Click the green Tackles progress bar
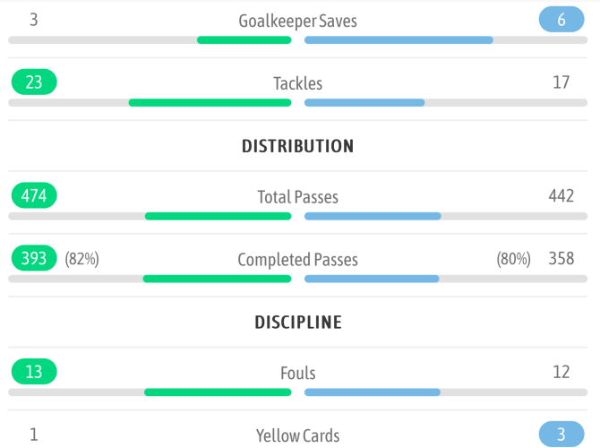The height and width of the screenshot is (448, 600). 210,103
